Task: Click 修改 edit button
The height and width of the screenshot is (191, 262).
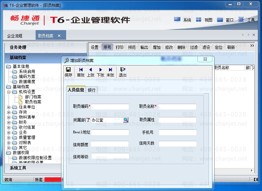Action: click(x=169, y=47)
